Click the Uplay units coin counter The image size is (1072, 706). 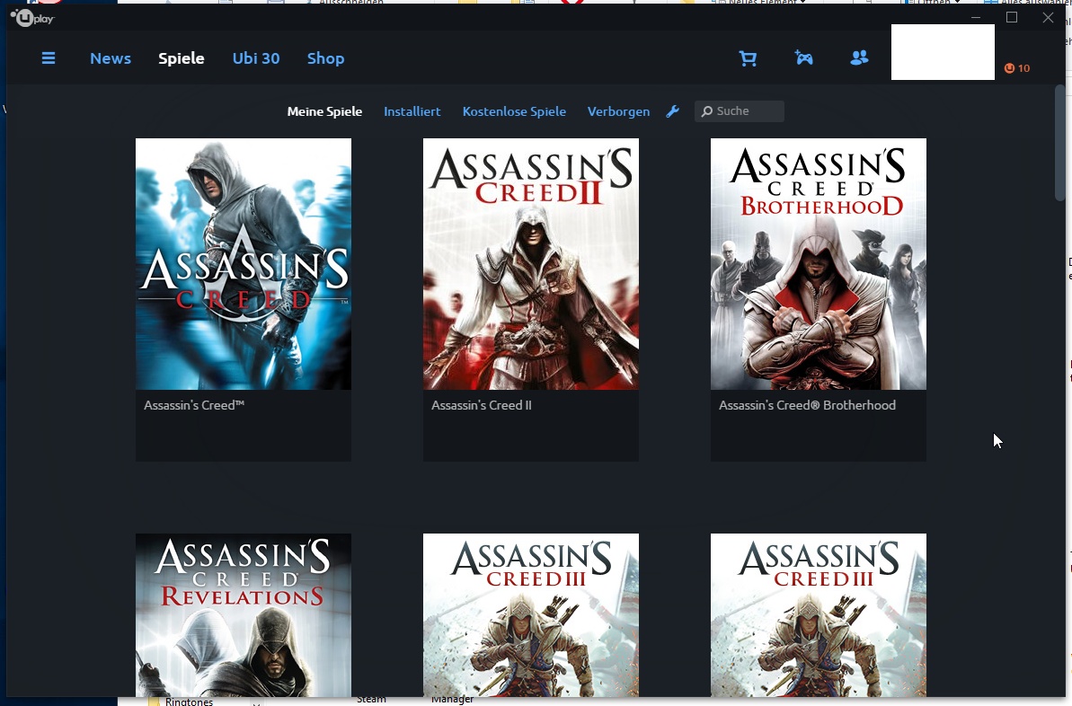point(1016,68)
